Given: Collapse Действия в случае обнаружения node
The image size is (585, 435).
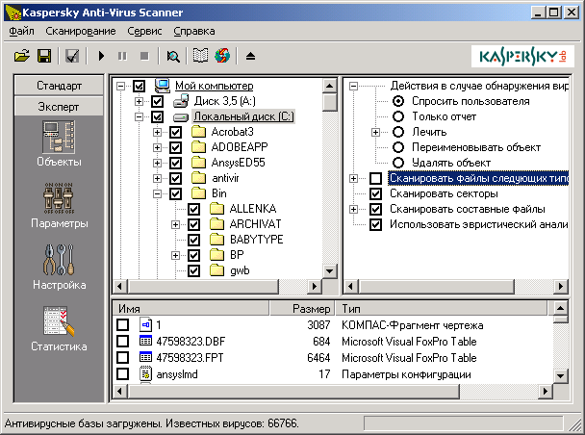Looking at the screenshot, I should coord(353,87).
